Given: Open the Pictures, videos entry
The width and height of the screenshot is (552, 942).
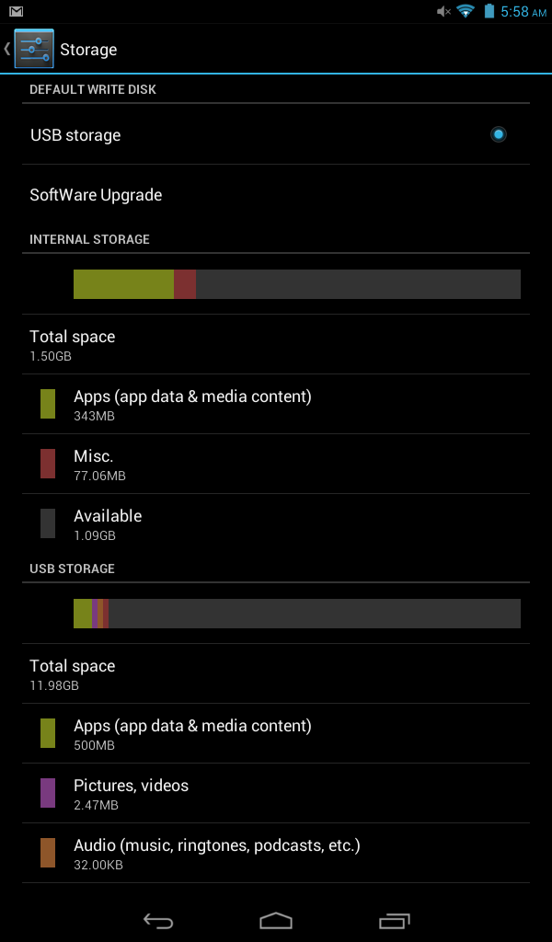Looking at the screenshot, I should pyautogui.click(x=276, y=794).
